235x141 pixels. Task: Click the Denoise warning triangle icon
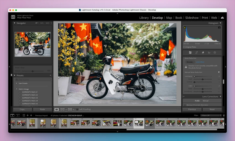coord(186,67)
